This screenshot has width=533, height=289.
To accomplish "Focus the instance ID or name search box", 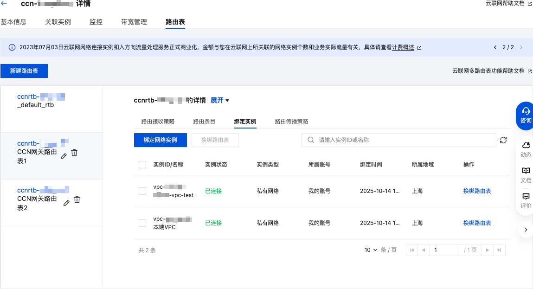I will point(404,140).
